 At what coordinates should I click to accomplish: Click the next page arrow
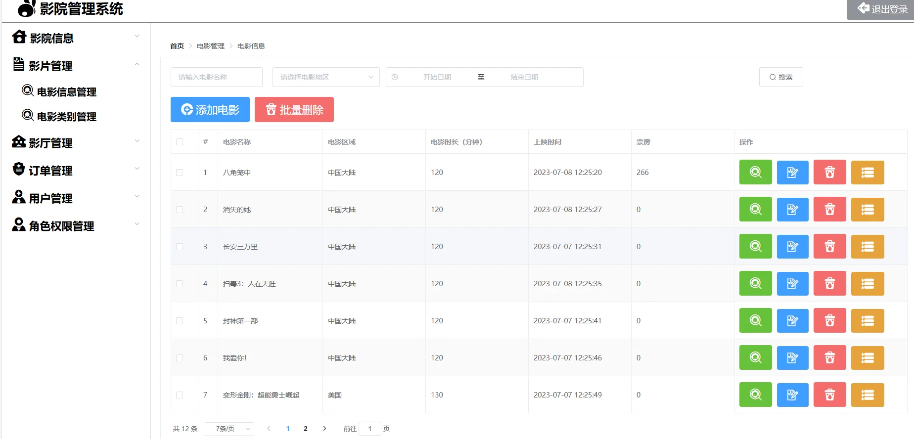click(324, 429)
